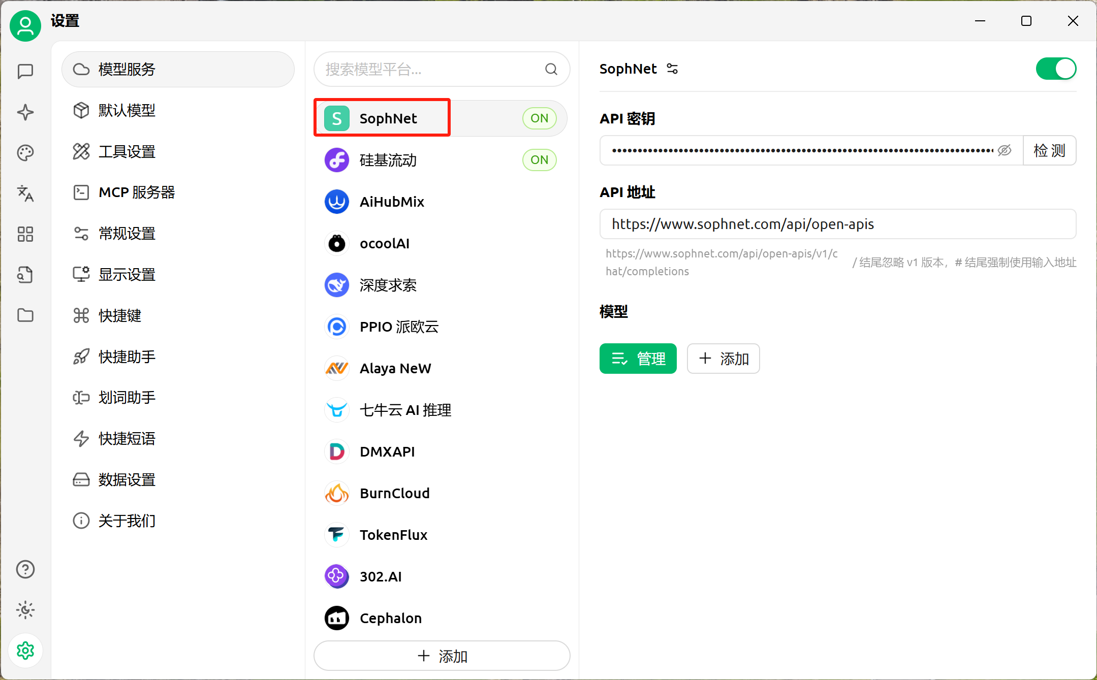Select the 硅基流动 provider
The width and height of the screenshot is (1097, 680).
(441, 160)
